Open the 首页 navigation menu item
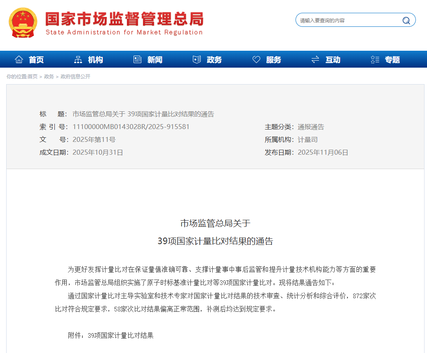Screen dimensions: 427x353 coord(36,60)
